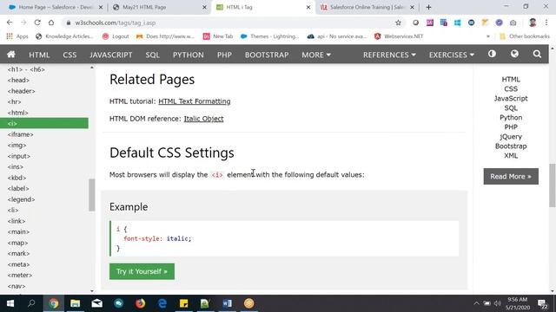This screenshot has width=556, height=312.
Task: Open the HTML Text Formatting link
Action: tap(195, 101)
